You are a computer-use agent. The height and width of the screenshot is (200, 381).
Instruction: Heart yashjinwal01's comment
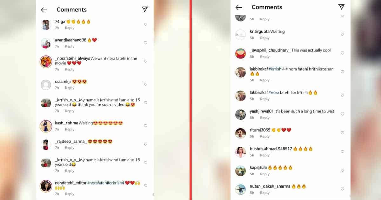(342, 114)
